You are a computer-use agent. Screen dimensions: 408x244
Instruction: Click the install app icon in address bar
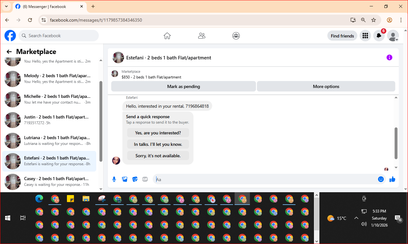point(353,20)
